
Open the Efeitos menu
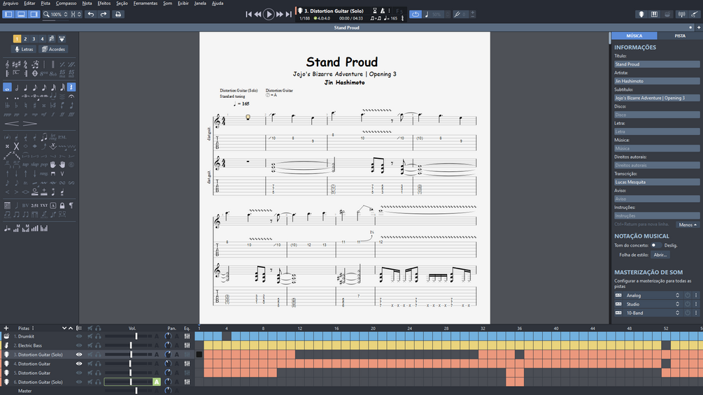click(x=104, y=3)
